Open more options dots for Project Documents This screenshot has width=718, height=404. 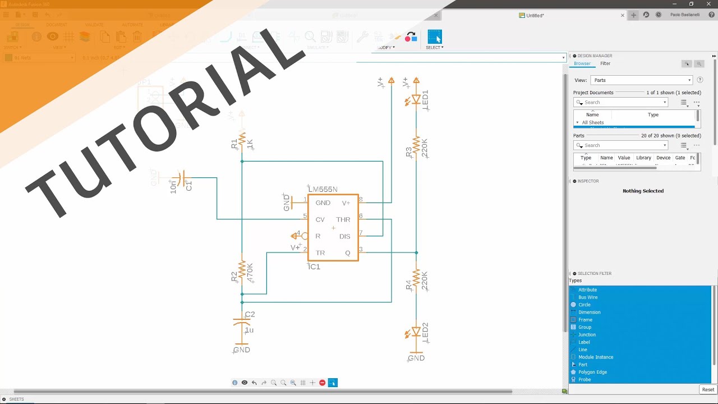(697, 103)
